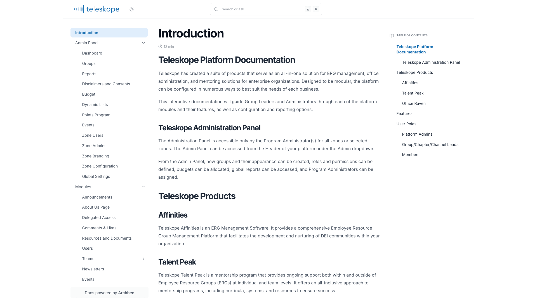Select Points Program in the sidebar
537x302 pixels.
pyautogui.click(x=96, y=115)
